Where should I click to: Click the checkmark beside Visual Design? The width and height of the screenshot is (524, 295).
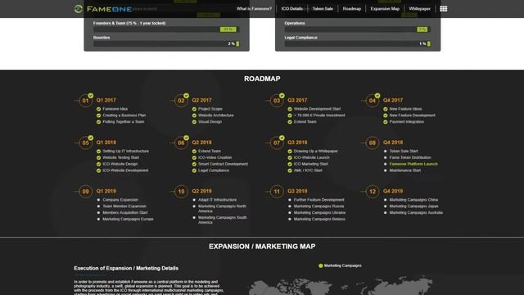click(x=194, y=122)
